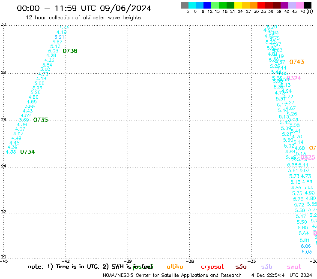Click the orange swatch in the color legend

pos(254,5)
